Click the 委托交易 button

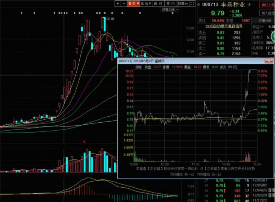coord(267,5)
